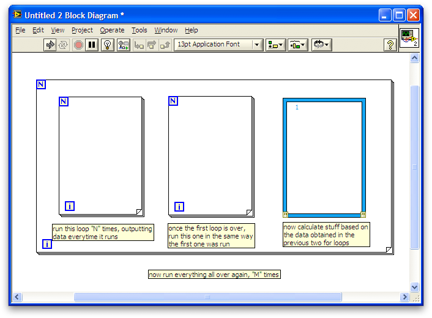Open the Window menu

click(x=166, y=30)
